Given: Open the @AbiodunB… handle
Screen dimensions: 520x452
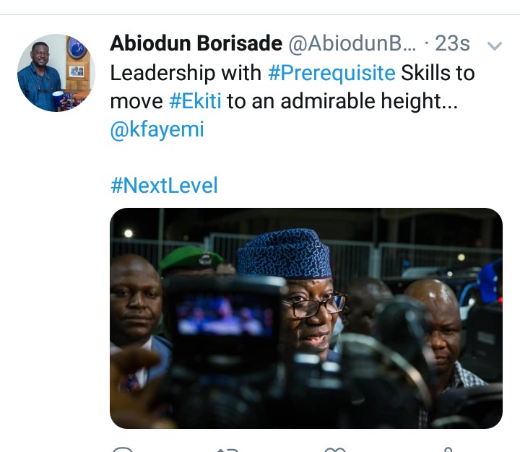Looking at the screenshot, I should pyautogui.click(x=352, y=43).
